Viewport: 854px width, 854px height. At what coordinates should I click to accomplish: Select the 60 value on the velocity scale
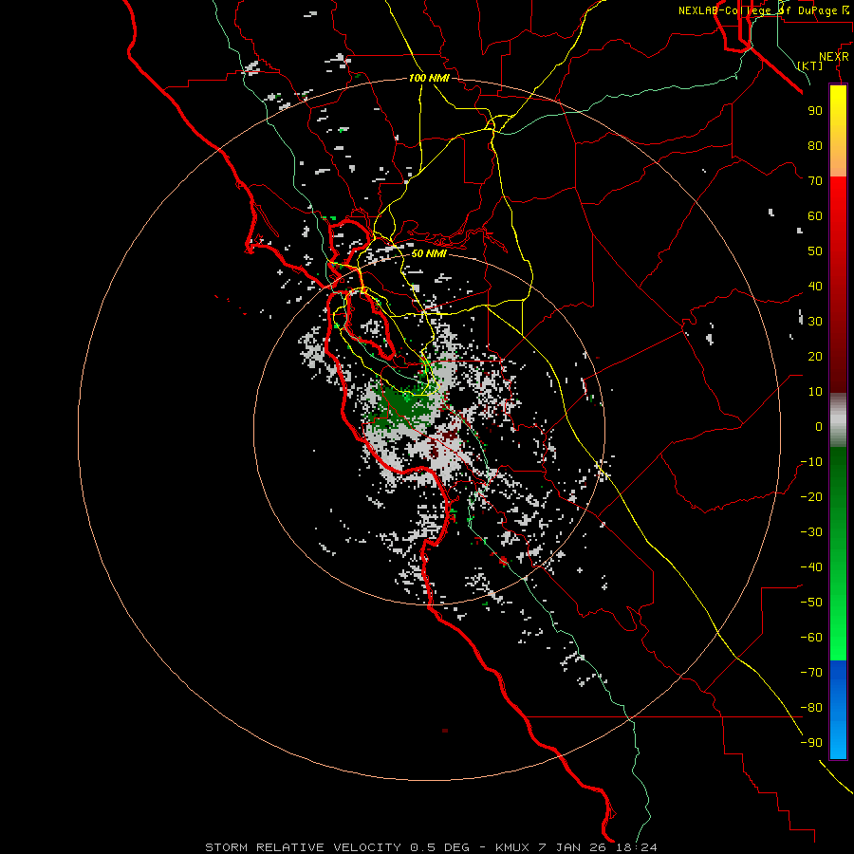tap(815, 215)
